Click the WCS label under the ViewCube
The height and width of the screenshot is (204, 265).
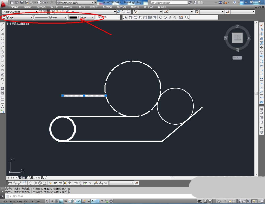237,57
